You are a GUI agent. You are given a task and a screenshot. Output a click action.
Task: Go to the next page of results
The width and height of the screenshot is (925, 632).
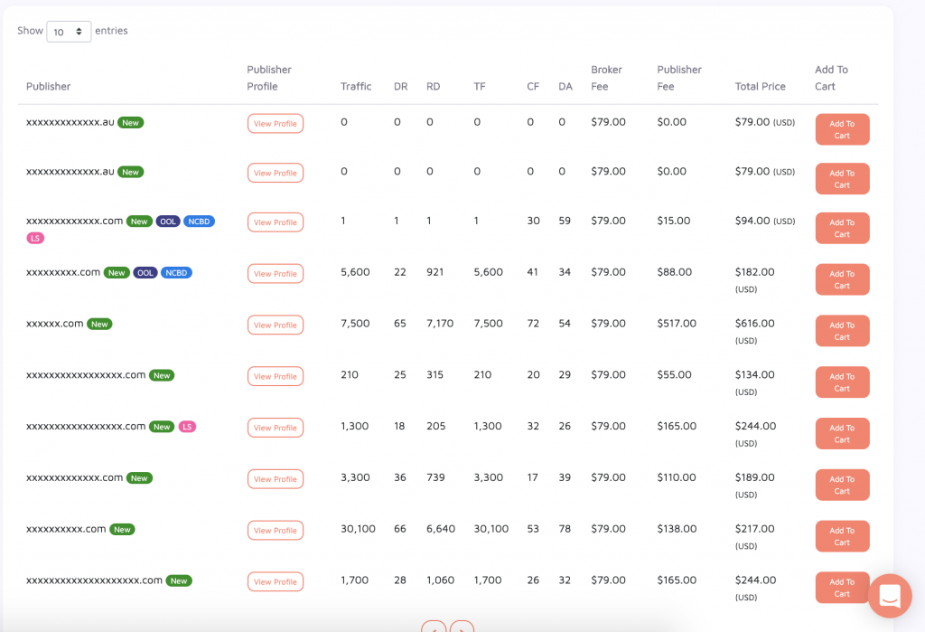tap(462, 627)
